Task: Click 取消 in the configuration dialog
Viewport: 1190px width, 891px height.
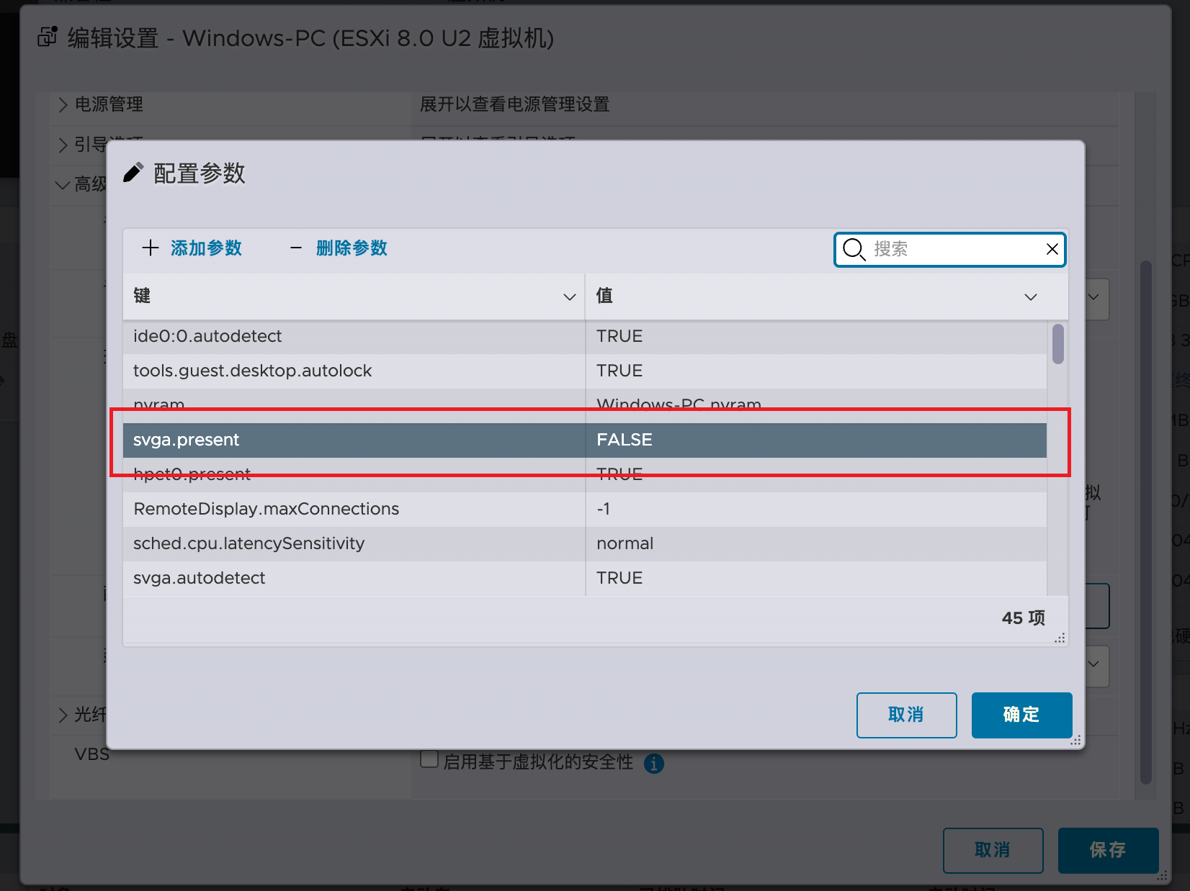Action: pos(906,715)
